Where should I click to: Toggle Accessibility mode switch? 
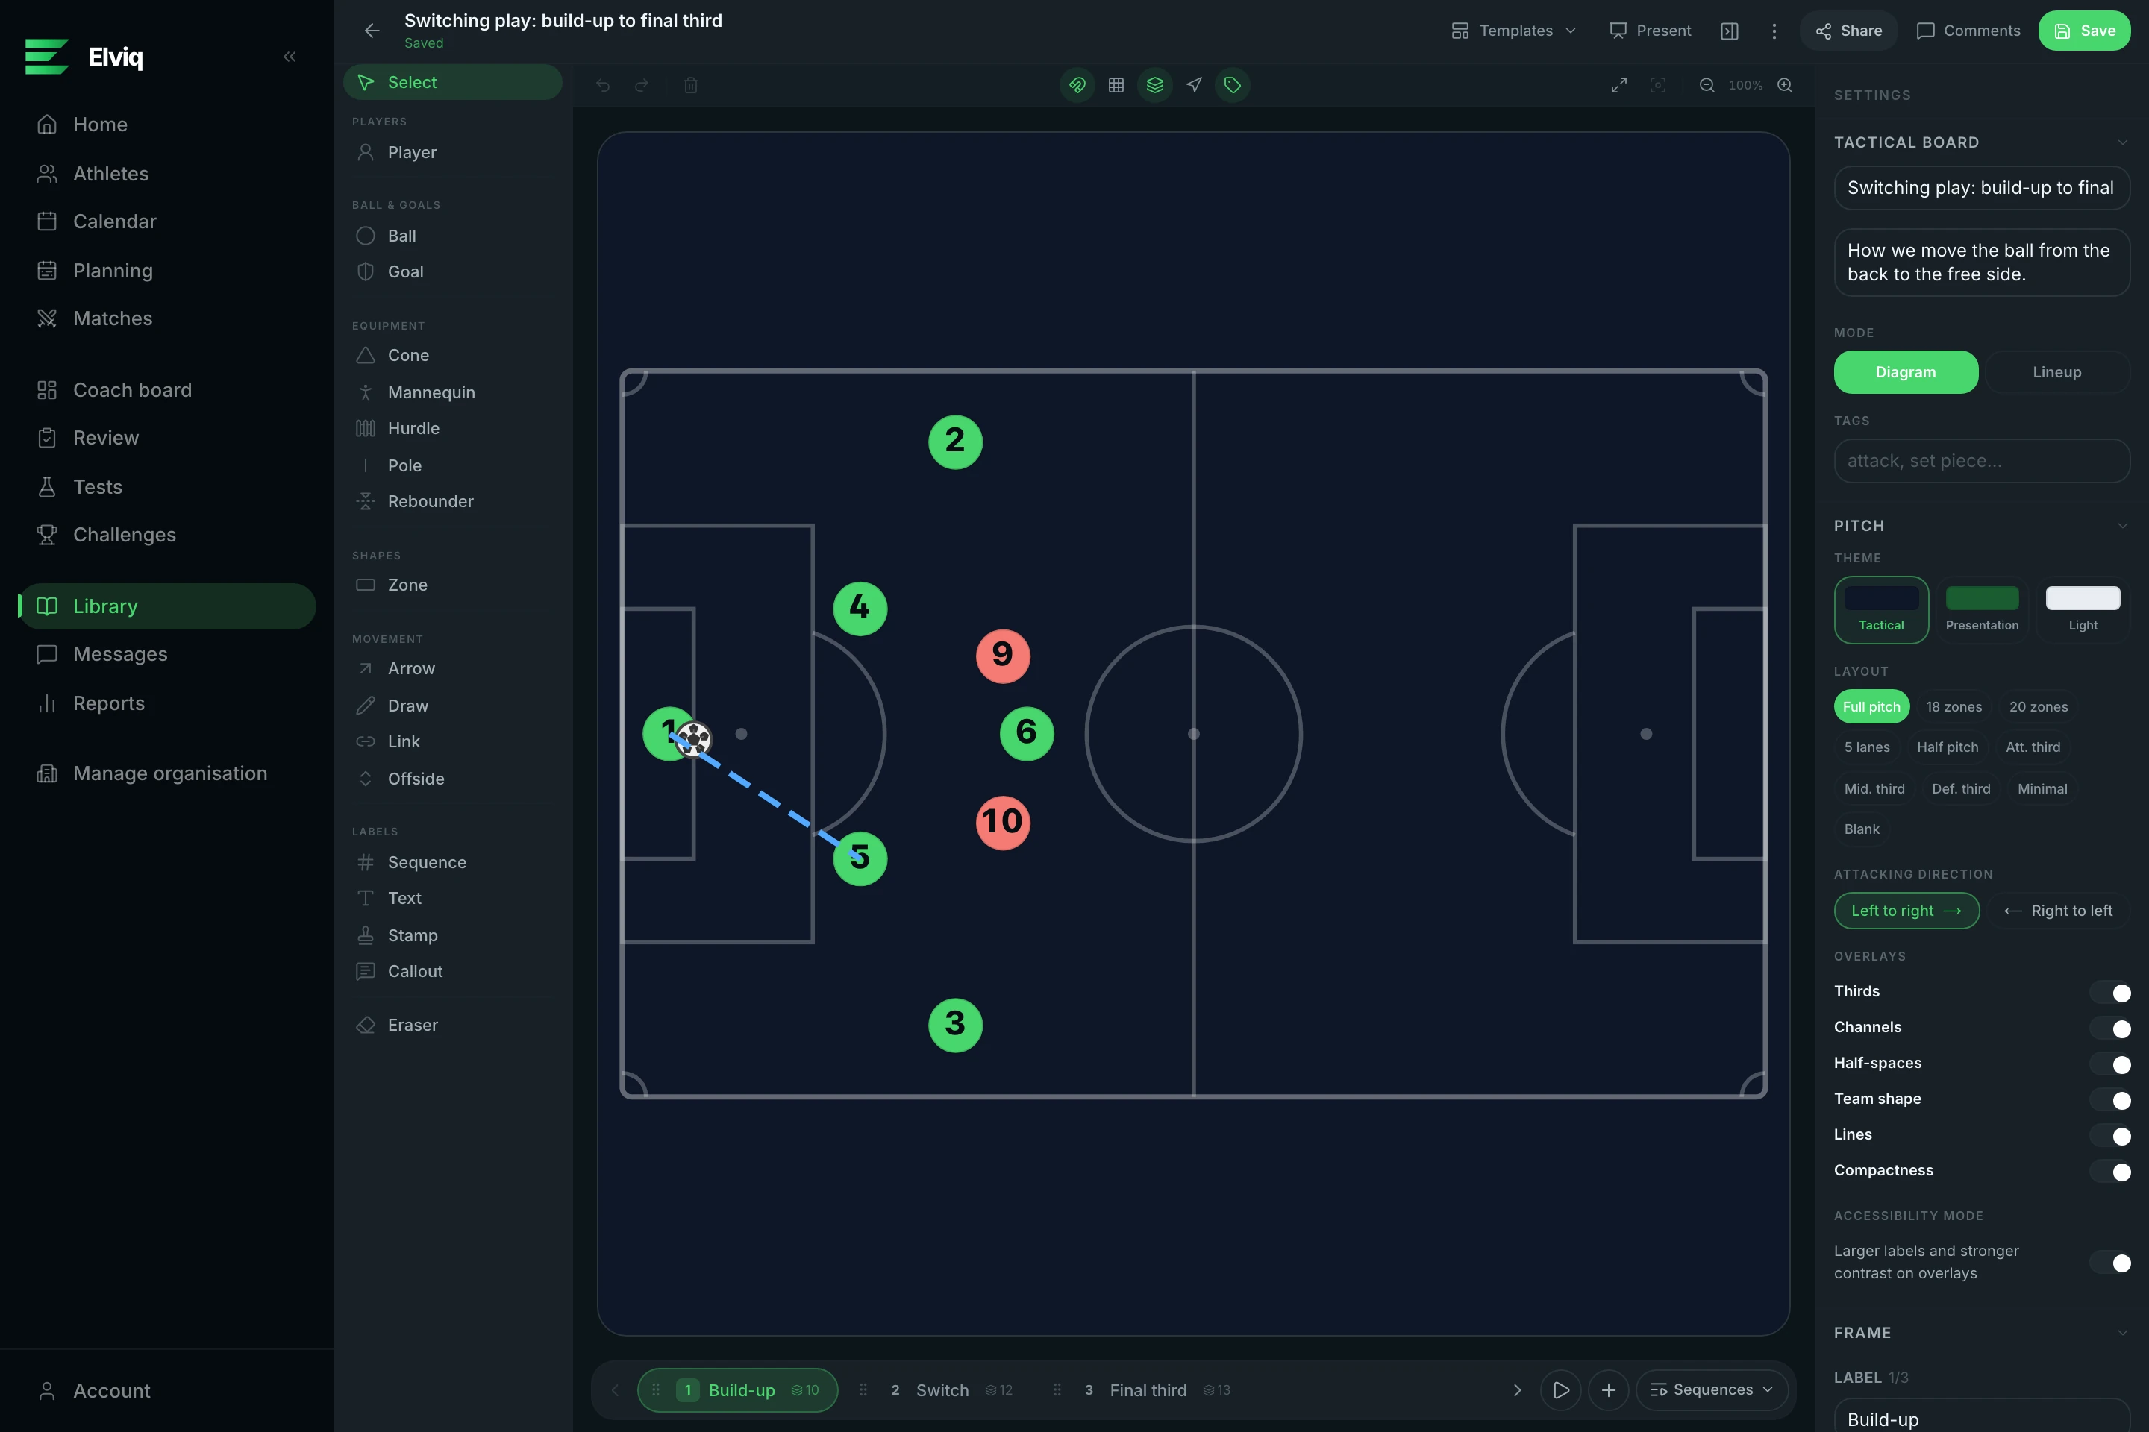click(x=2109, y=1262)
